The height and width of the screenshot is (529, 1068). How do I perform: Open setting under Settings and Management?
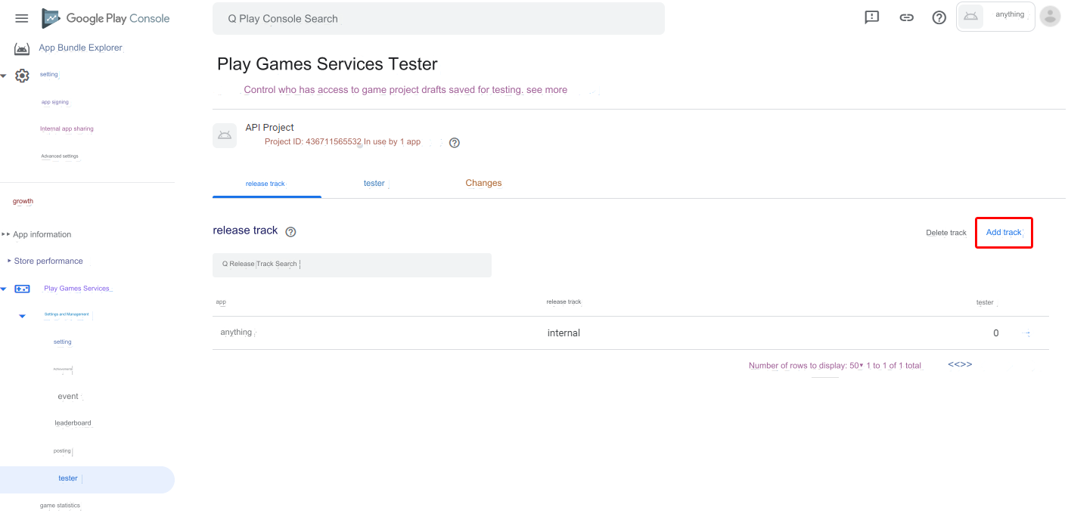coord(62,342)
